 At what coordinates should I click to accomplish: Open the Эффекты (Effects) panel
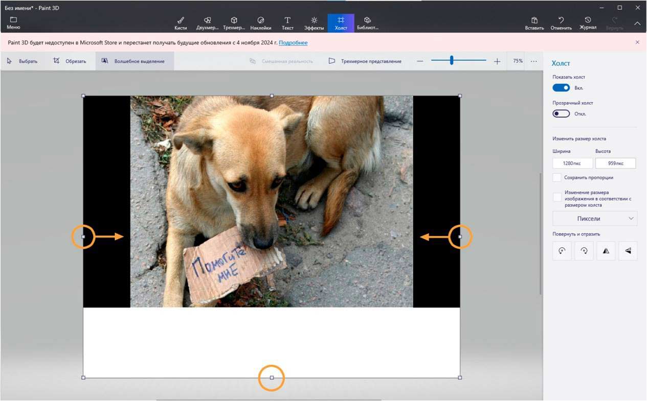314,23
